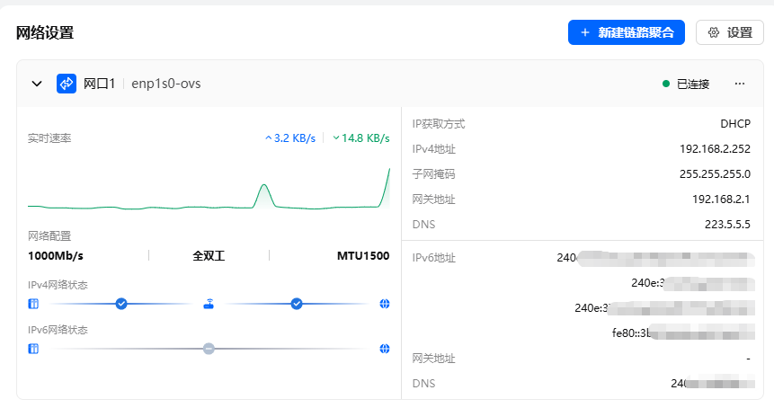Click the gear icon in 设置 button
The width and height of the screenshot is (774, 408).
[714, 32]
